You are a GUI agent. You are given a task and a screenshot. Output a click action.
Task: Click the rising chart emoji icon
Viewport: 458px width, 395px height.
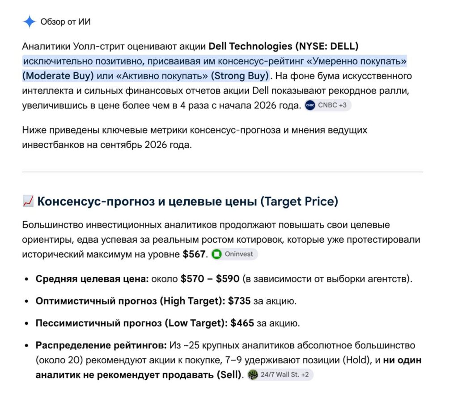[28, 201]
